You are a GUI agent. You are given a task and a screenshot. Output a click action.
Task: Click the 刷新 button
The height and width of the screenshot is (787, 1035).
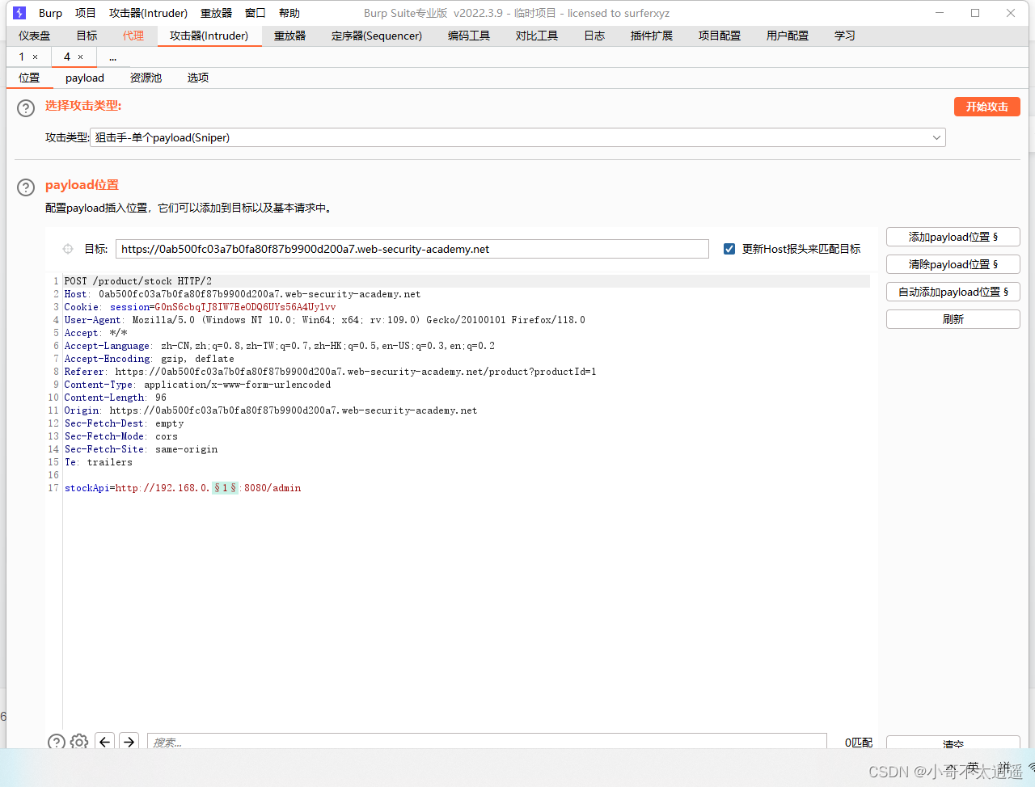(x=953, y=319)
